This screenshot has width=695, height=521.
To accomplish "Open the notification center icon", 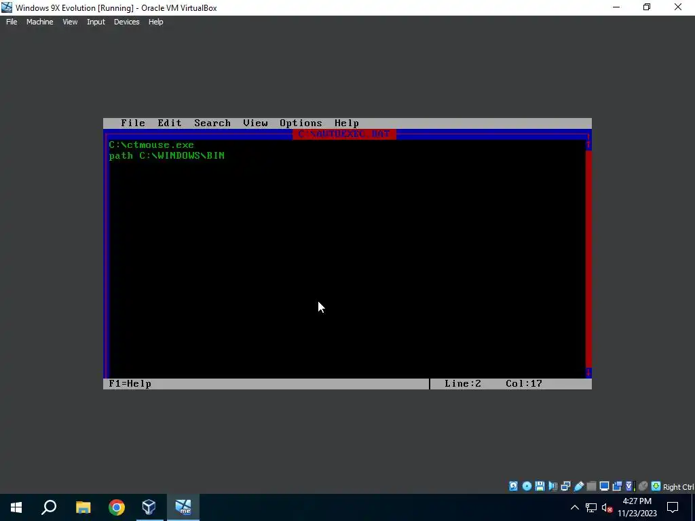I will 673,507.
